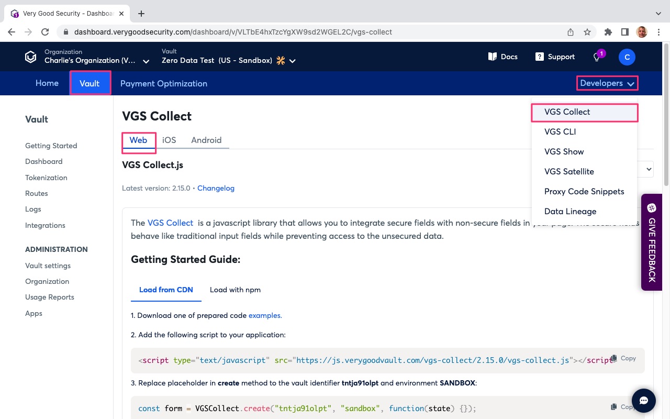The image size is (670, 419).
Task: Open Routes in sidebar
Action: [36, 194]
